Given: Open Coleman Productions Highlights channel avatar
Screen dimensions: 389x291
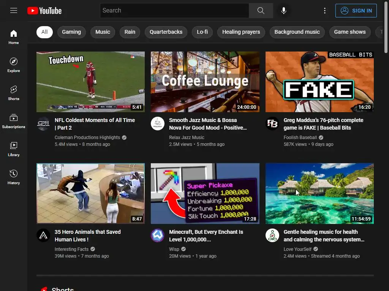Looking at the screenshot, I should pyautogui.click(x=43, y=124).
